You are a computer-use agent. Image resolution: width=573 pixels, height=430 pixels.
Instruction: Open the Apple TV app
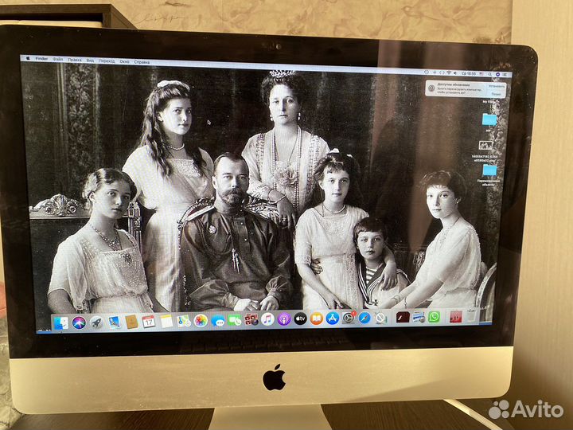click(x=300, y=319)
